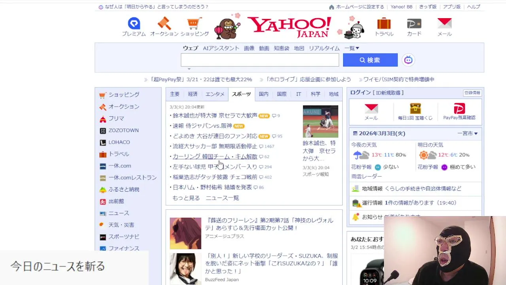Switch to the 国内 news tab
This screenshot has width=506, height=285.
[264, 94]
